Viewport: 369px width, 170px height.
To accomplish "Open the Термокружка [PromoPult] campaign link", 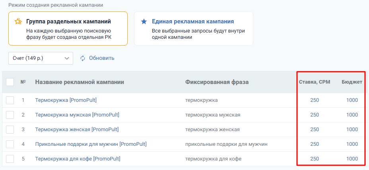I will 66,100.
